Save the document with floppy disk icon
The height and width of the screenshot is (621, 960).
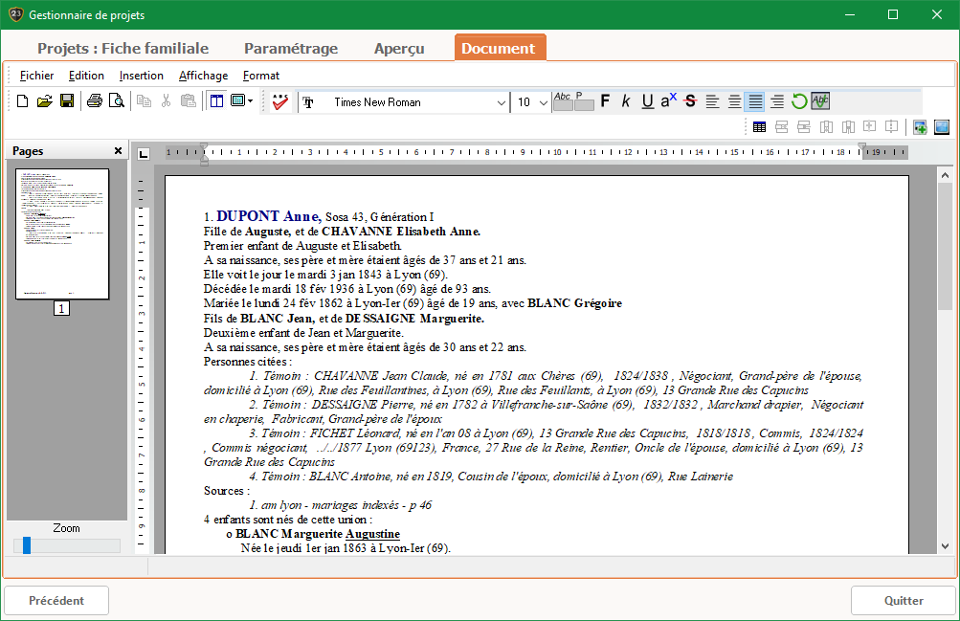(67, 101)
